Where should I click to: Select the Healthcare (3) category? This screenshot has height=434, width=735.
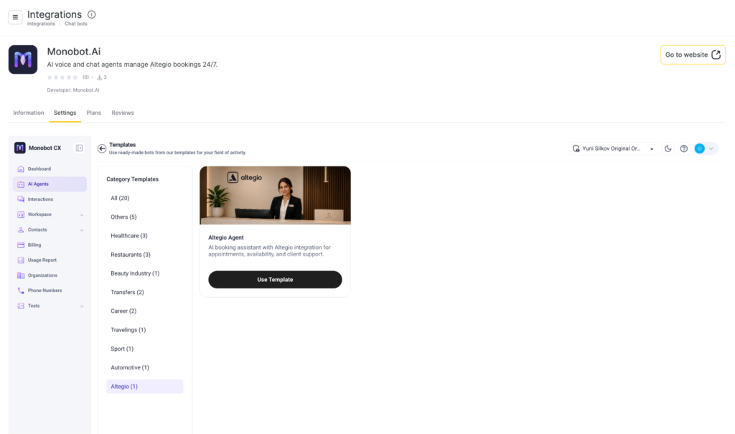pos(144,236)
